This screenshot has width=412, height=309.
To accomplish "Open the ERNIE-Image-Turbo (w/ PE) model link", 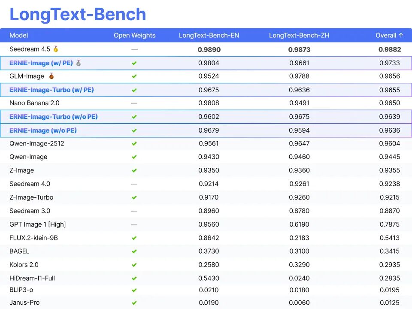I will click(x=51, y=90).
